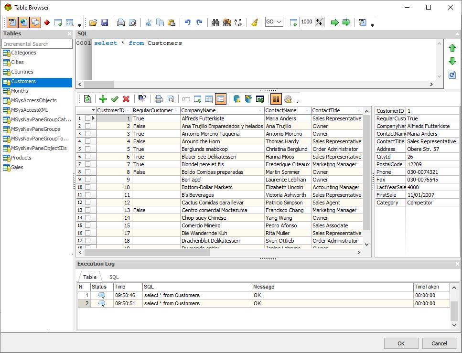Click move SQL down green arrow
Viewport: 462px width, 353px height.
click(x=452, y=61)
